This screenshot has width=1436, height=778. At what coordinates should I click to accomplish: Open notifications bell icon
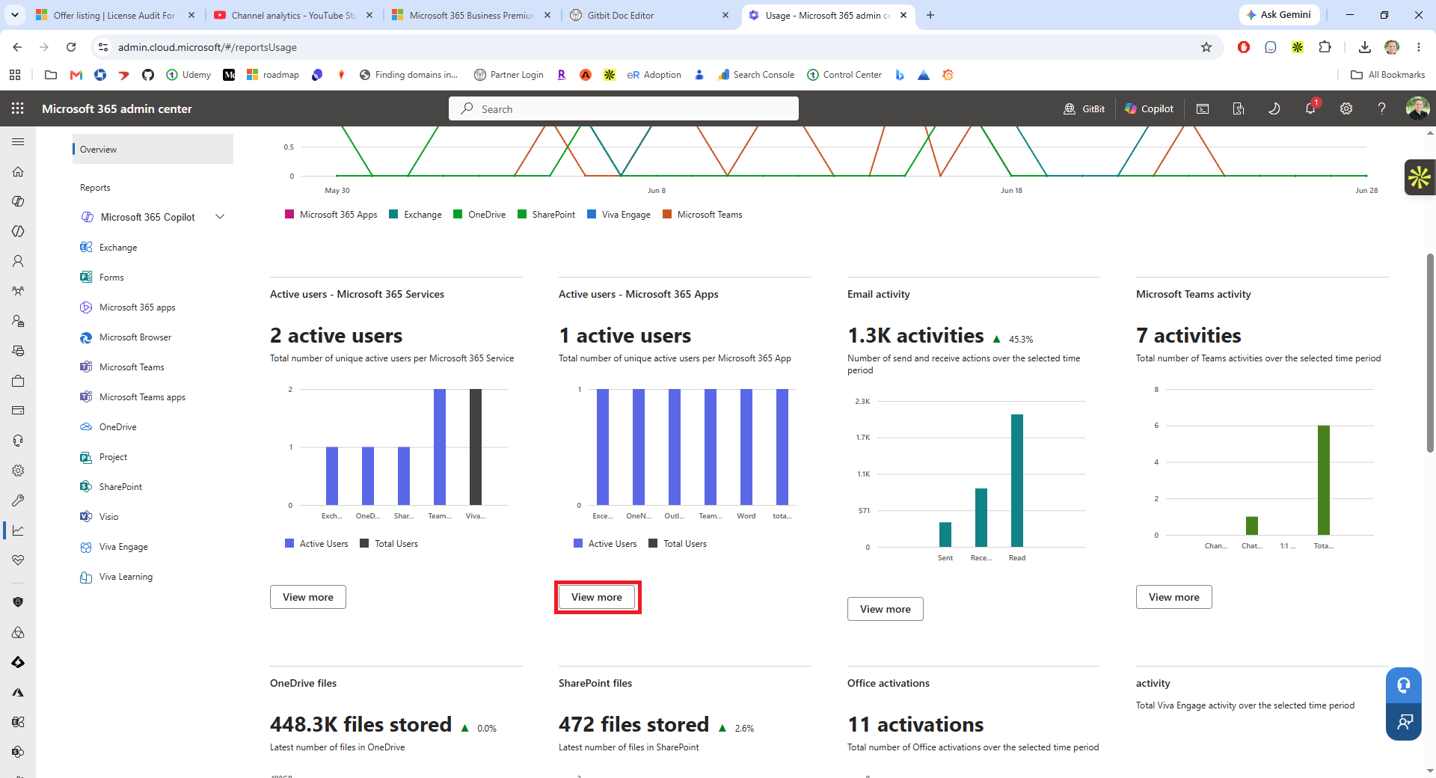1310,108
